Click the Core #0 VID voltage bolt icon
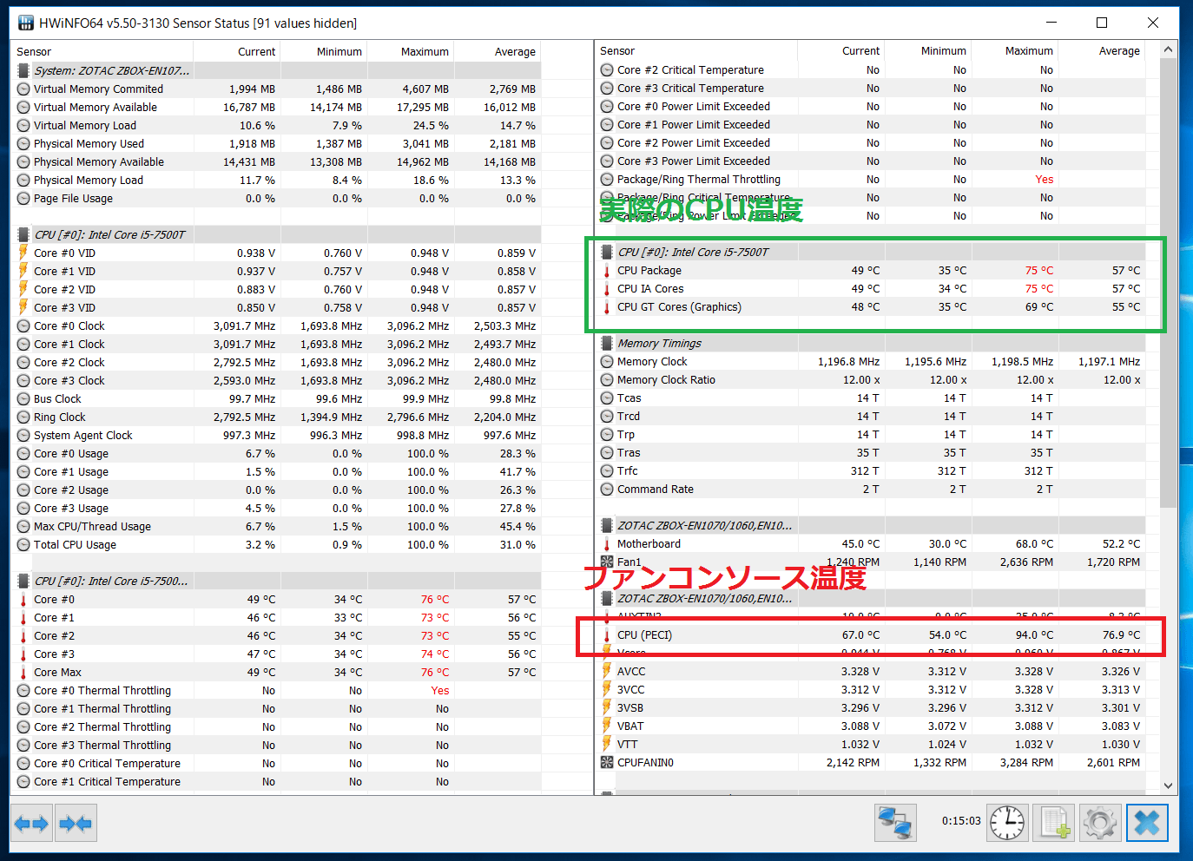 [x=23, y=253]
